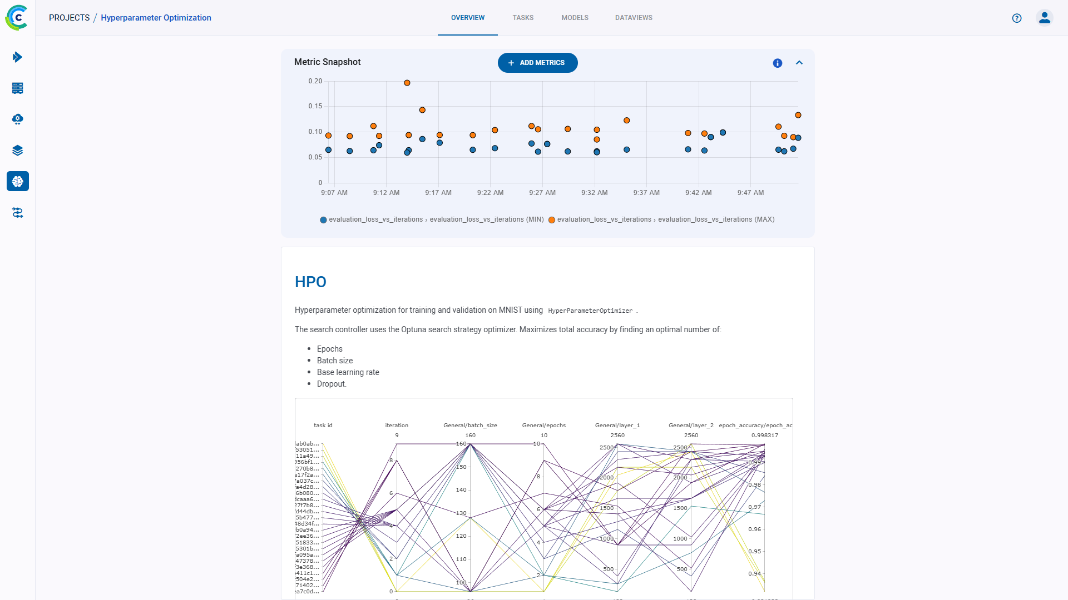Click an orange data point in the metric chart
The image size is (1068, 600).
click(x=407, y=82)
